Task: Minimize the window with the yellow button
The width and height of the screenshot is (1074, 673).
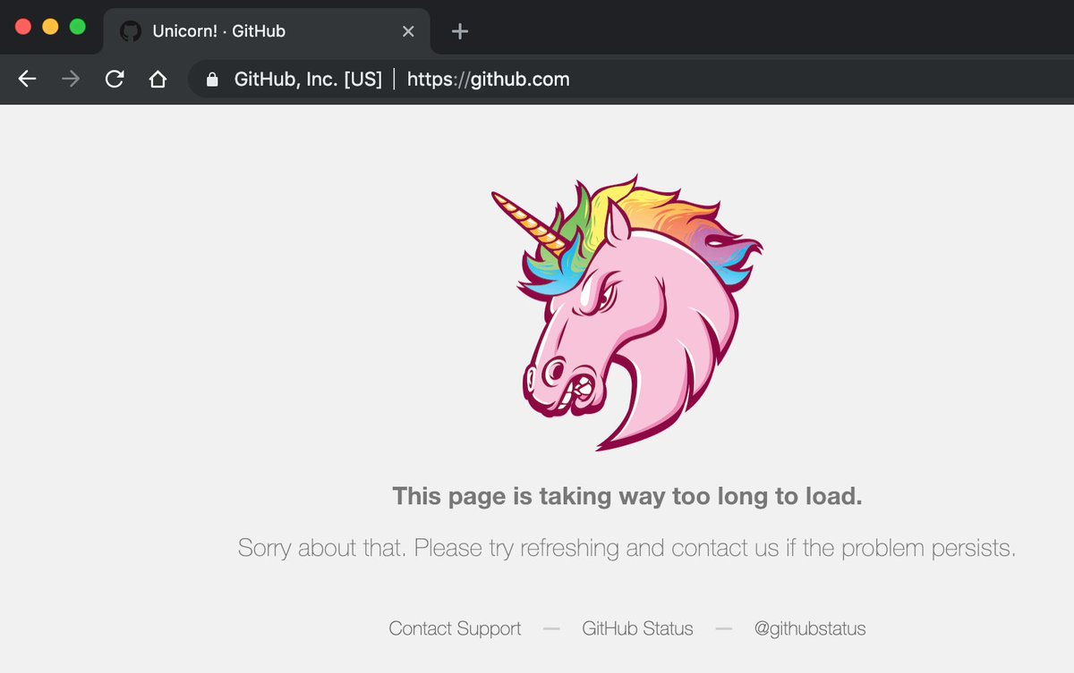Action: pyautogui.click(x=50, y=27)
